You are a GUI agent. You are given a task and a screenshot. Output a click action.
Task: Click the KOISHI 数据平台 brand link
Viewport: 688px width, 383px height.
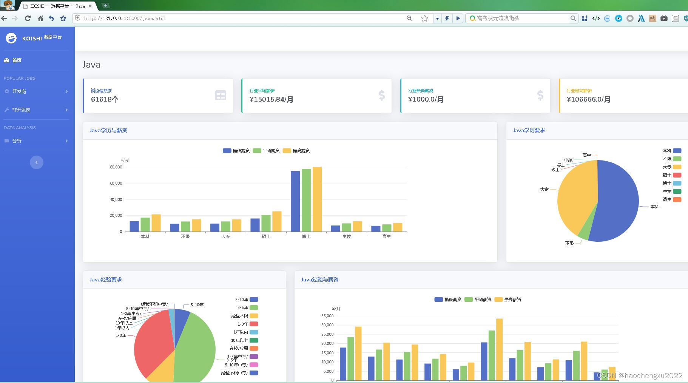[x=34, y=38]
